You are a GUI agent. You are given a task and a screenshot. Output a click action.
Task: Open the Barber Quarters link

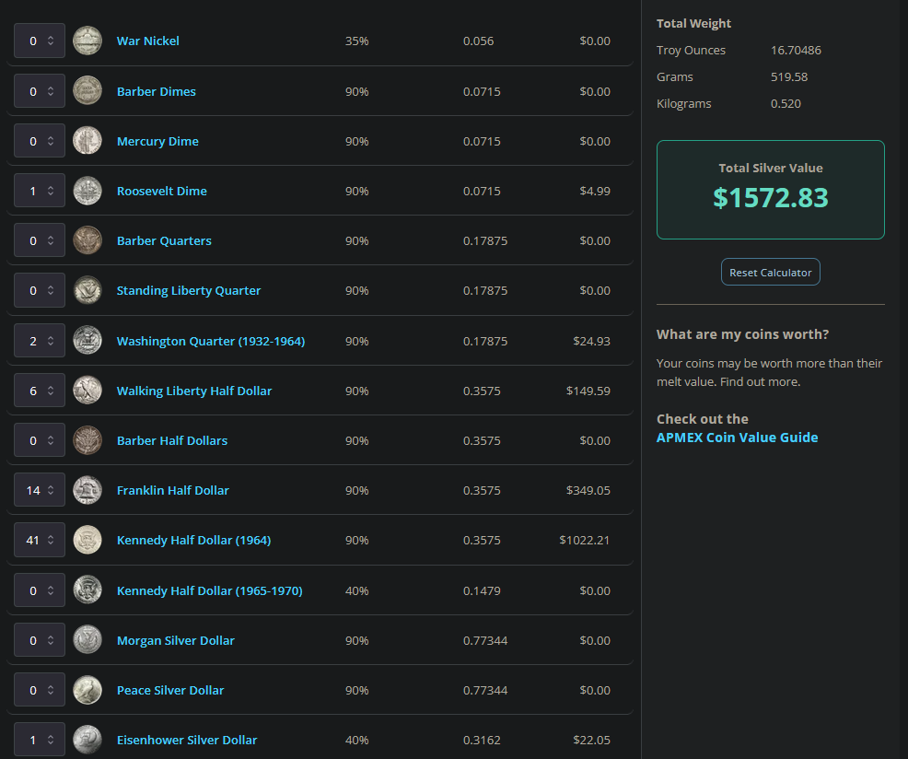164,240
